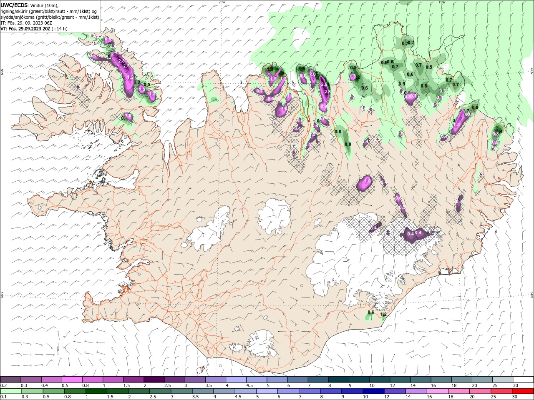
Task: Click the Vatnajökull ice cap on the map
Action: pos(355,258)
